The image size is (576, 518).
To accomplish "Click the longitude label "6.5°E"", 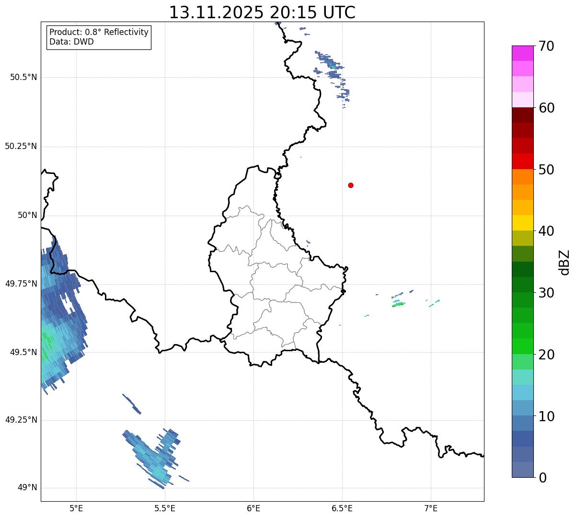I will 342,508.
